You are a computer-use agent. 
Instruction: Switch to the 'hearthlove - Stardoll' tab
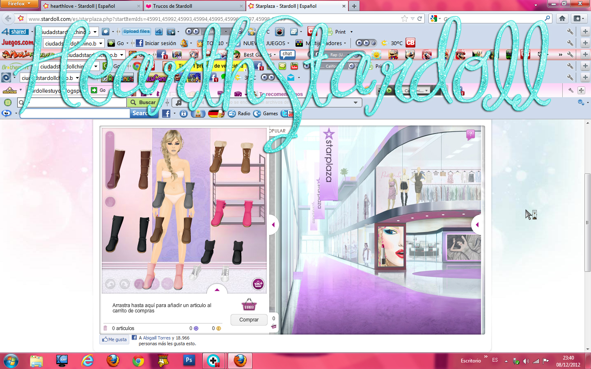[92, 6]
